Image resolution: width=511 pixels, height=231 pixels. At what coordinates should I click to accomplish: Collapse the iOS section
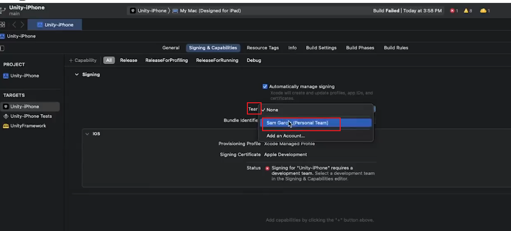coord(87,134)
